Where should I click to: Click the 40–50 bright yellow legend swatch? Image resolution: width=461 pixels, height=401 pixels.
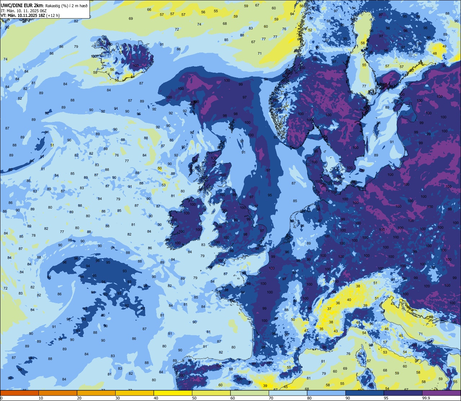pos(173,393)
